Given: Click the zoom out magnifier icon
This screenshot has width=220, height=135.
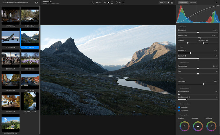Looking at the screenshot, I should [93, 3].
